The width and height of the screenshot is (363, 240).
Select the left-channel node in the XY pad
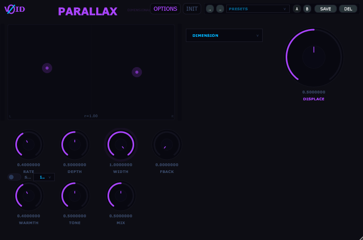[47, 68]
